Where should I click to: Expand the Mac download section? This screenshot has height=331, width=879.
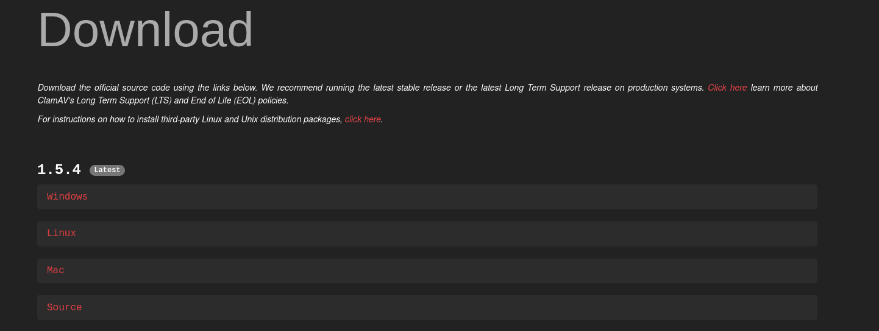[x=427, y=271]
